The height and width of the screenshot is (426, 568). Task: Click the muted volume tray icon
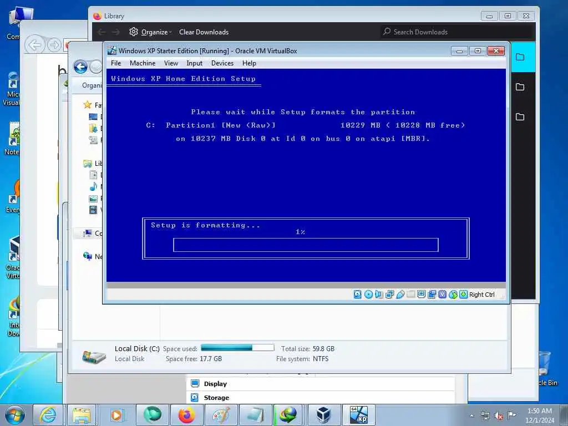coord(499,416)
